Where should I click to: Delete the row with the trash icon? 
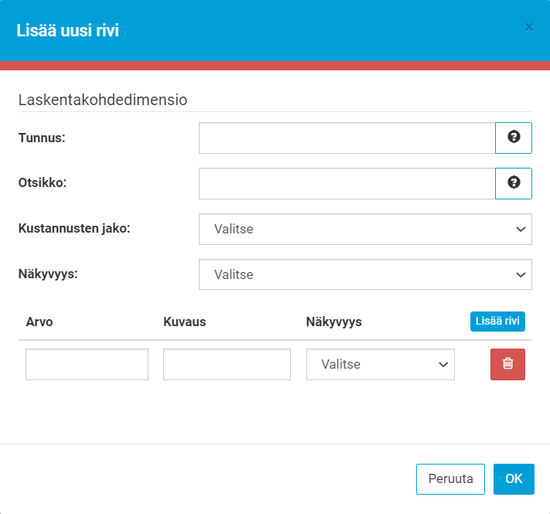(507, 364)
